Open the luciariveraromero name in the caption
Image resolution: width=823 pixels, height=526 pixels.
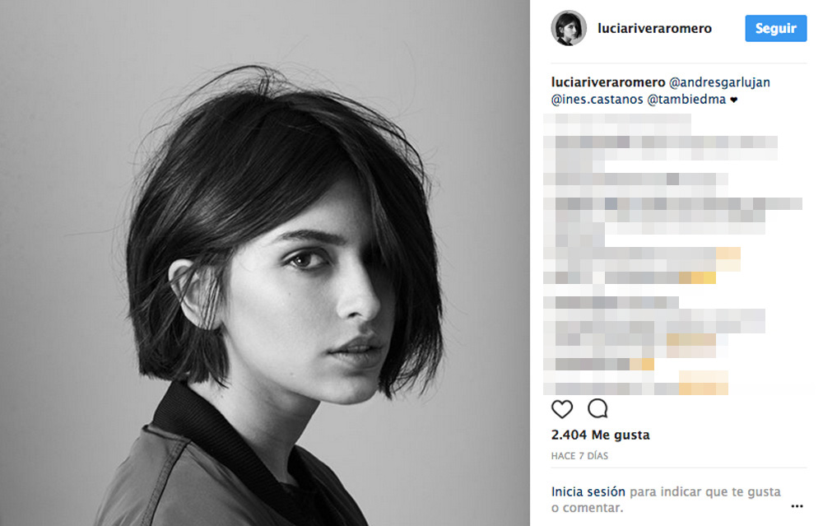(608, 82)
